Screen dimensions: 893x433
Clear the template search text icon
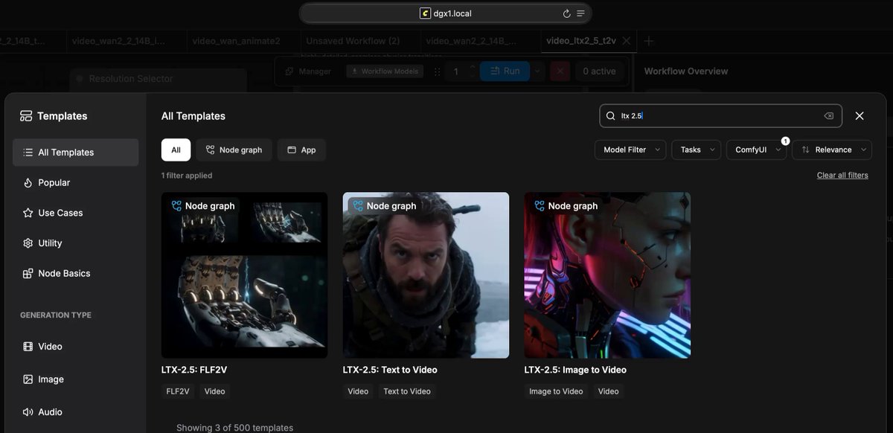[828, 116]
